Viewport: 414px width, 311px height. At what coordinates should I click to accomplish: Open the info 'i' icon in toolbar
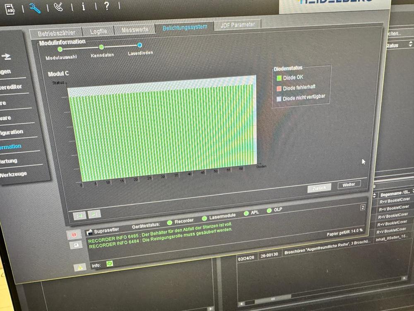click(83, 6)
